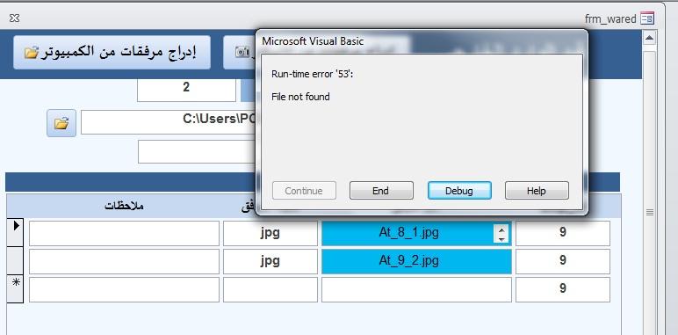678x335 pixels.
Task: Click the jpg type cell in the At_8_1.jpg row
Action: pos(270,233)
